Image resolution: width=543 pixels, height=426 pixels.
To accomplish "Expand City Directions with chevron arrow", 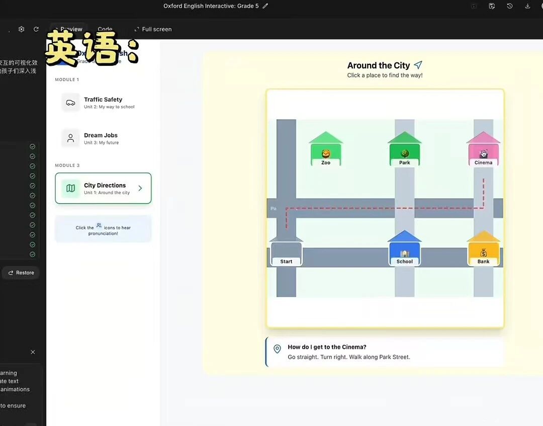I will (x=140, y=188).
